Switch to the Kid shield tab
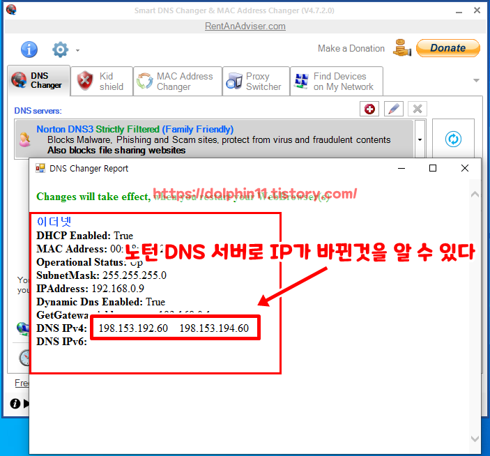 (x=102, y=82)
